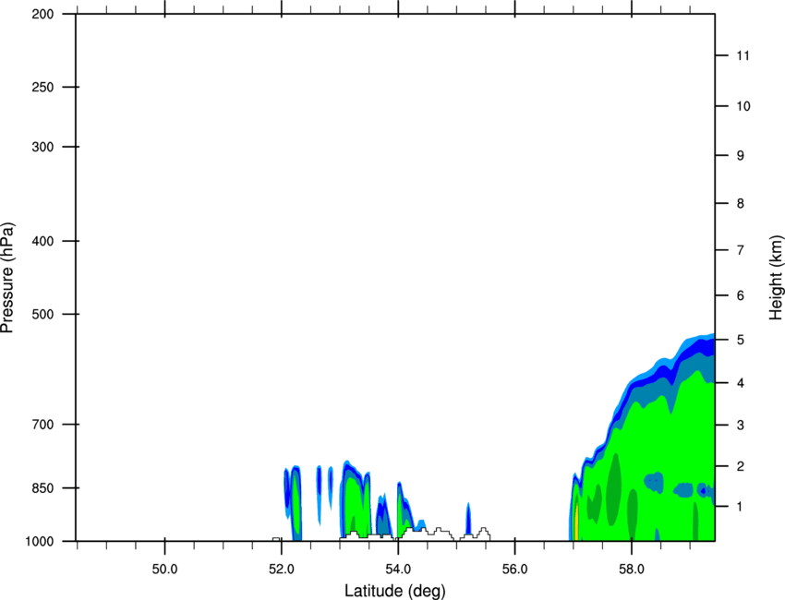Click height tick label 11
Image resolution: width=785 pixels, height=600 pixels.
tap(743, 55)
